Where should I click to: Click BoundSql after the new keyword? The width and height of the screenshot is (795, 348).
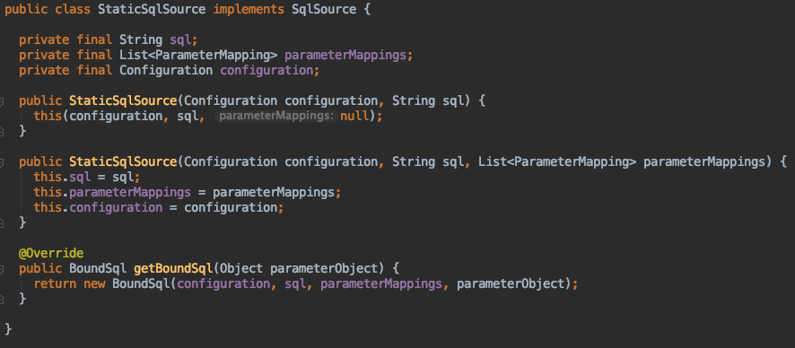[x=141, y=283]
